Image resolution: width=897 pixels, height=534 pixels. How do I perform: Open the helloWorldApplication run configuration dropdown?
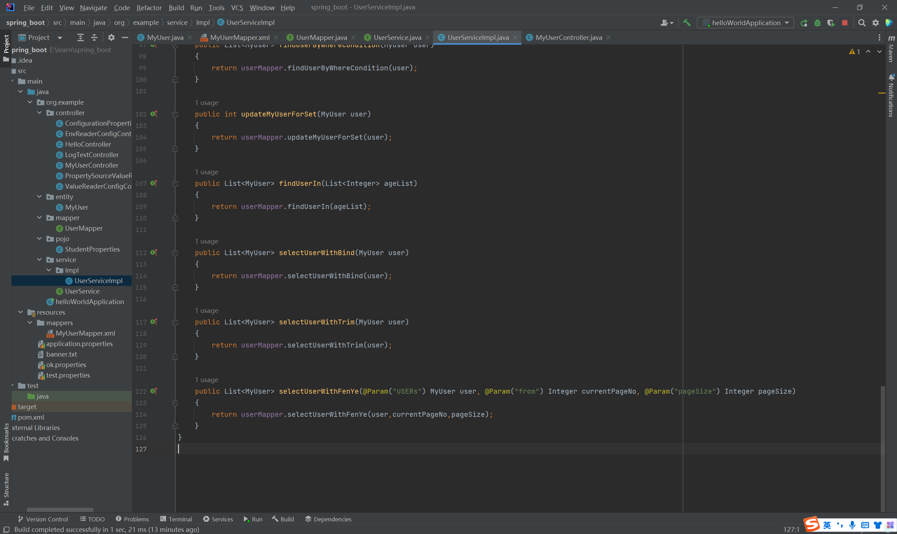[x=745, y=23]
